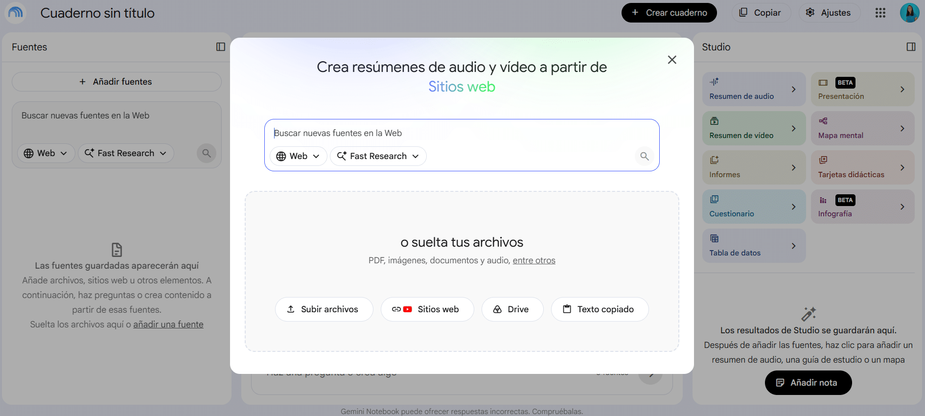This screenshot has width=925, height=416.
Task: Focus the Fuentes panel search field
Action: [116, 116]
